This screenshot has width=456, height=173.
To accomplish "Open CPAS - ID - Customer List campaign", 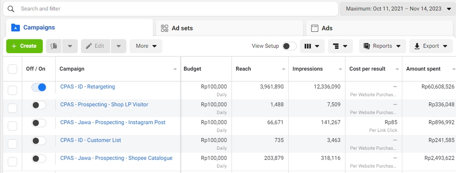I will point(90,140).
